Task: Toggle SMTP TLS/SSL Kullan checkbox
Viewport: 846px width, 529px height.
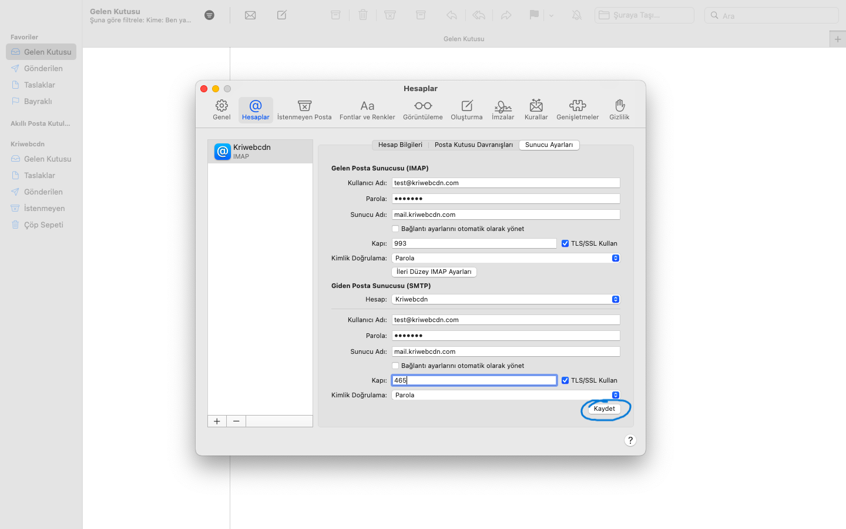Action: click(565, 380)
